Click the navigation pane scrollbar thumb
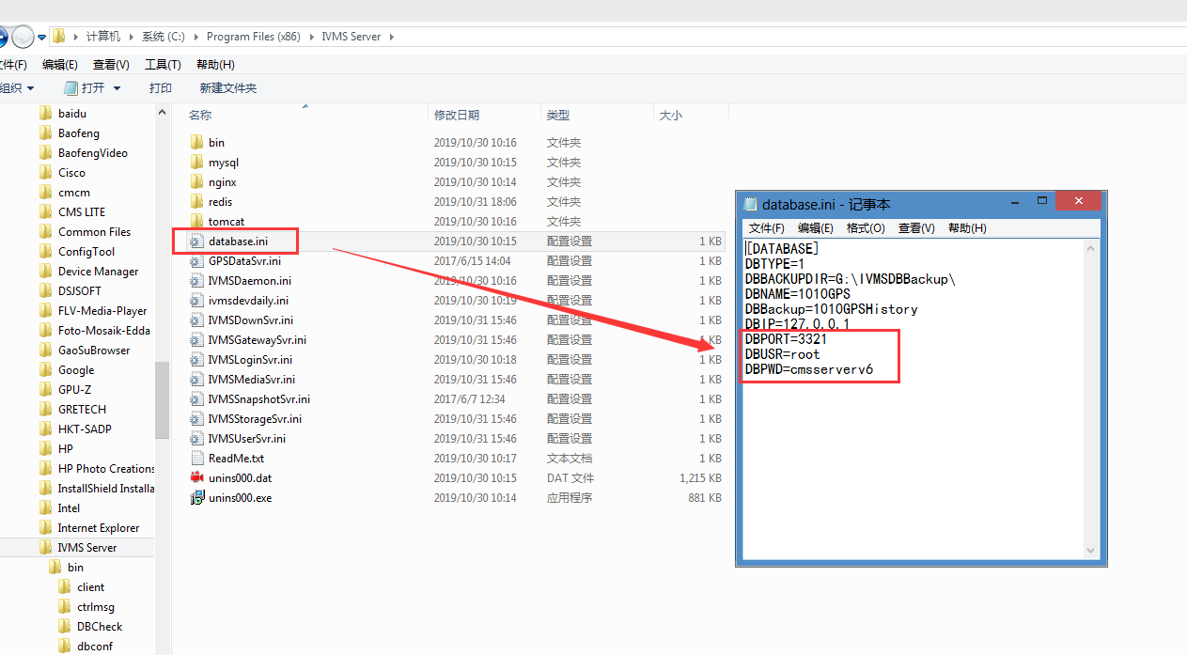 point(163,399)
